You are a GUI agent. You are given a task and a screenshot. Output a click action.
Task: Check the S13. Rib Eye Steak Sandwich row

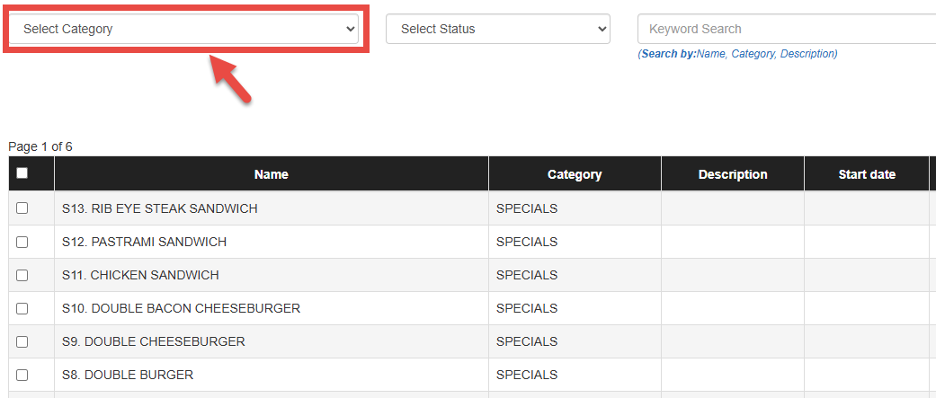pos(22,208)
